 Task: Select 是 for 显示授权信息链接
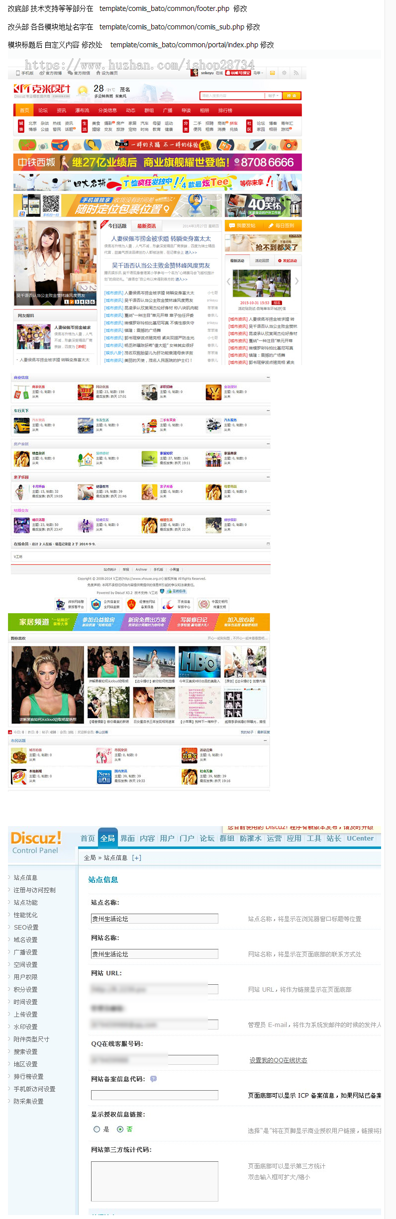(97, 1129)
